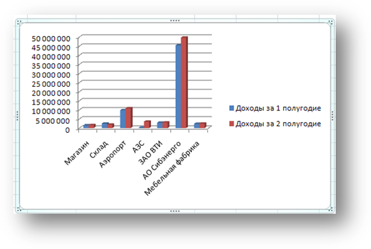Click the bottom-middle chart resize handle
This screenshot has width=371, height=249.
click(x=175, y=211)
